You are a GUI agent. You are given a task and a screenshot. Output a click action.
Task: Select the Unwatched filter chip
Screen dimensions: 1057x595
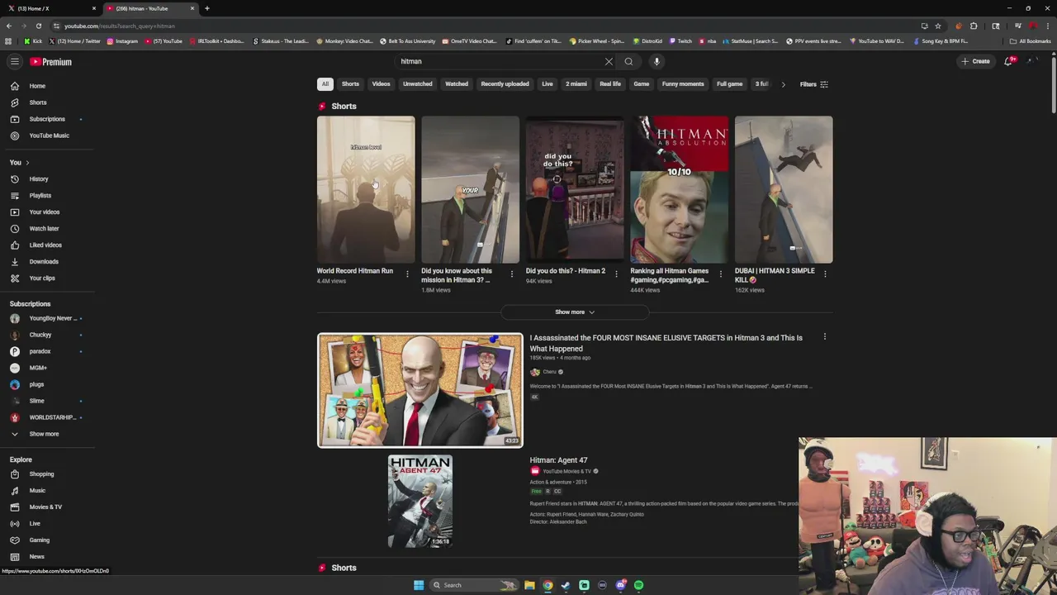coord(417,84)
